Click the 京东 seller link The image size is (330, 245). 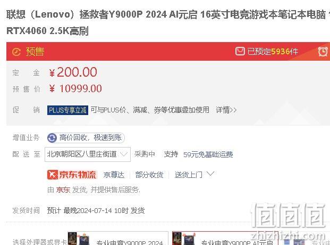click(63, 190)
